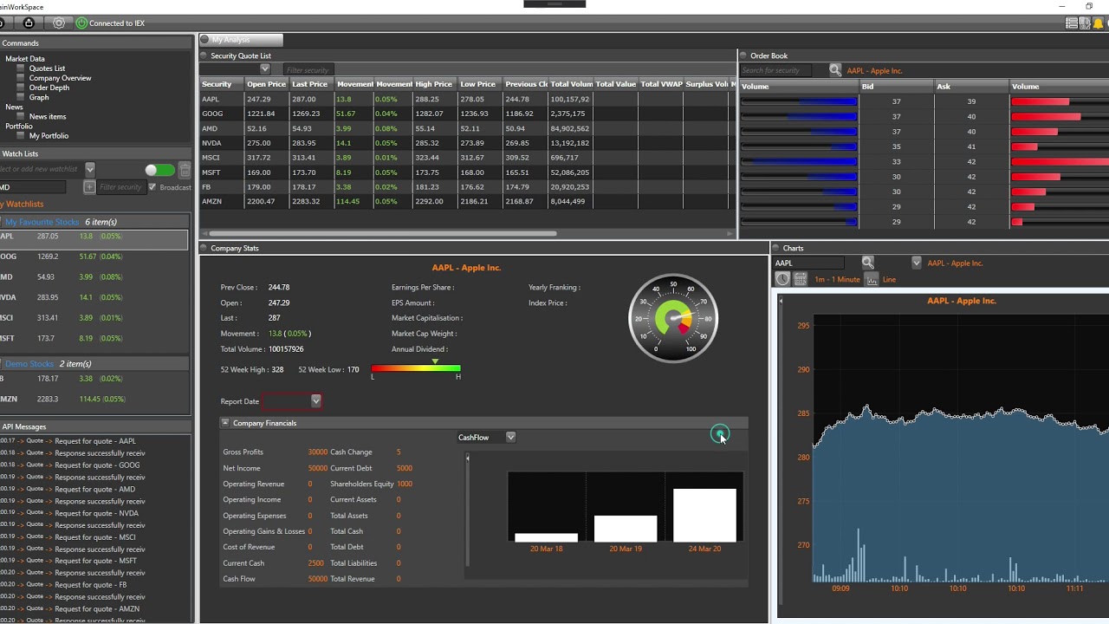The height and width of the screenshot is (624, 1109).
Task: Click the Charts search magnifier icon
Action: [867, 263]
